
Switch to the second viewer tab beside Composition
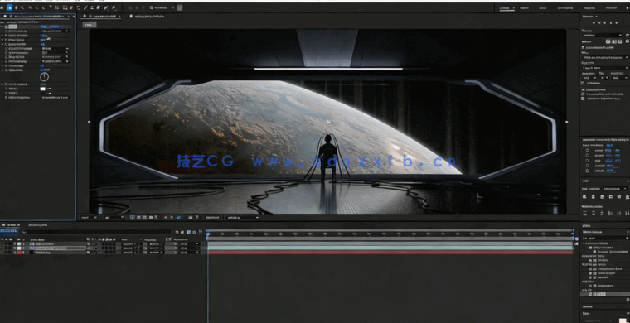coord(148,17)
